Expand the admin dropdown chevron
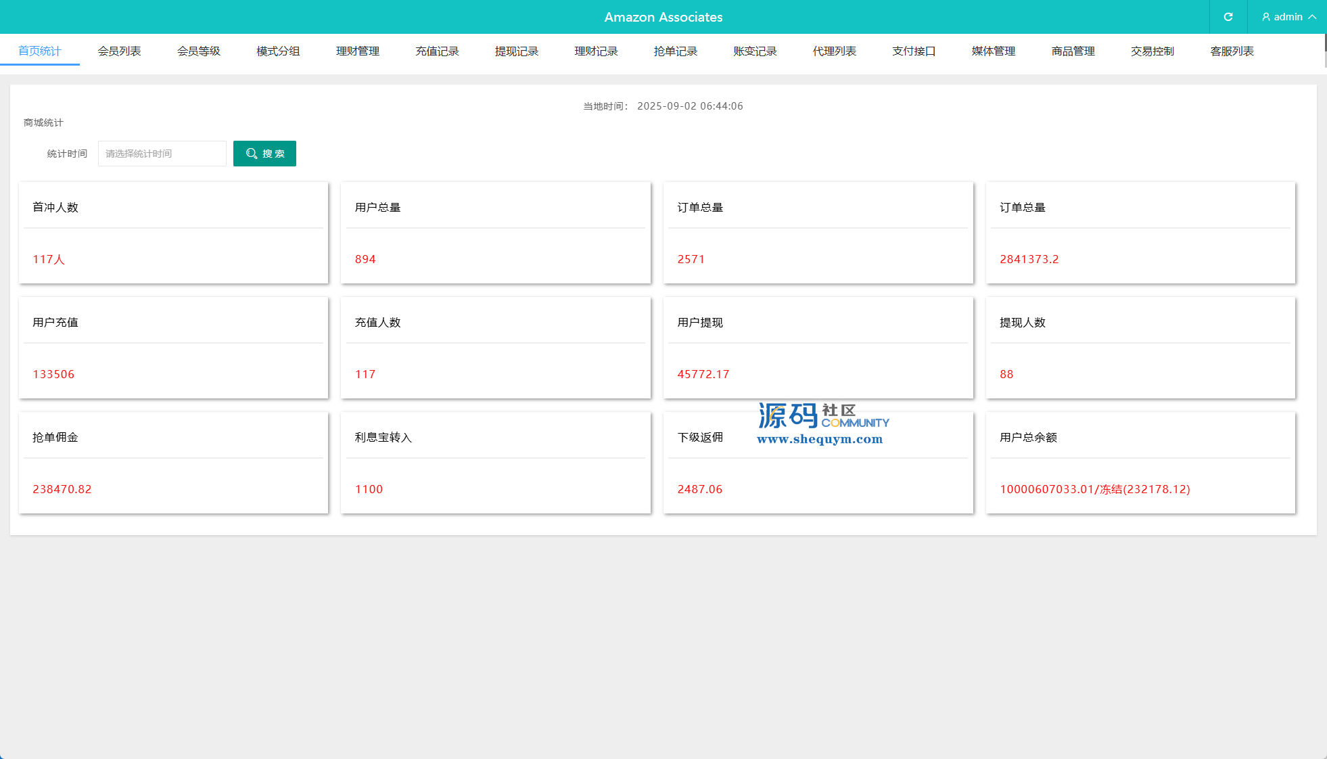 pyautogui.click(x=1312, y=17)
